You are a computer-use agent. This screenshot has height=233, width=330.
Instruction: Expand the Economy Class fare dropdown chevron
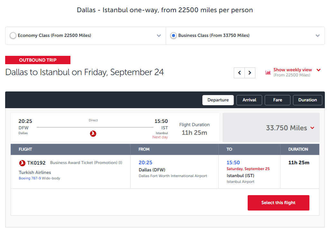coord(159,36)
